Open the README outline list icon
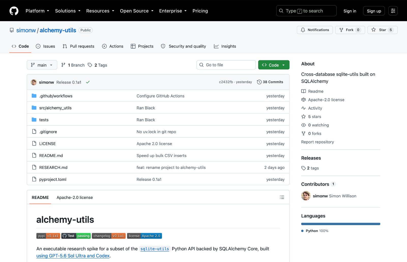 pos(282,197)
